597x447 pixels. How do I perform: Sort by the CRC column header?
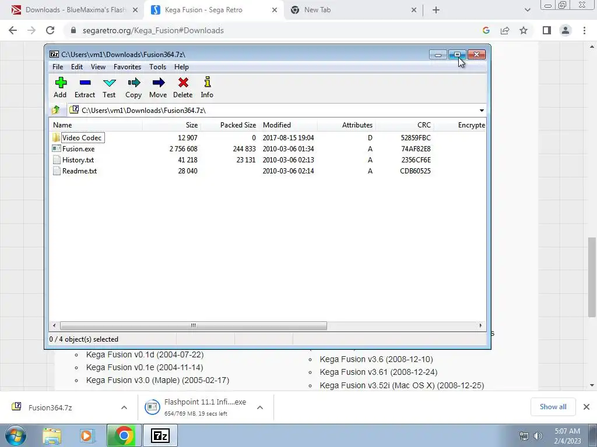point(405,125)
